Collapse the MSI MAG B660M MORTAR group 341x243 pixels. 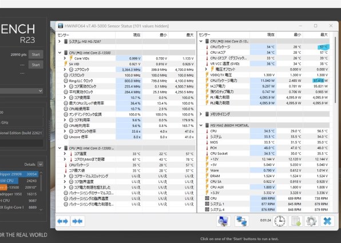pyautogui.click(x=201, y=125)
